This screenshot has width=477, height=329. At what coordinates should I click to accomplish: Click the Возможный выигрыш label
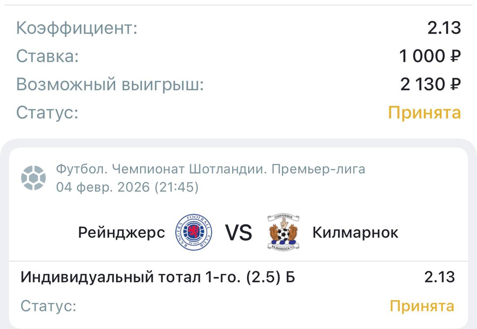(x=110, y=85)
